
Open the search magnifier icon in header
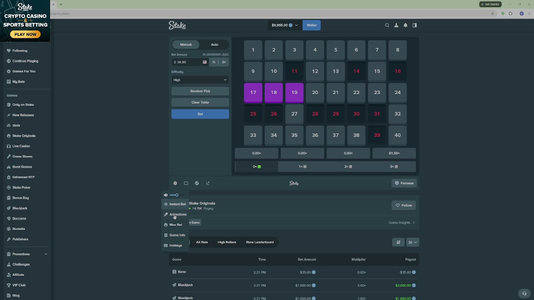click(x=387, y=25)
